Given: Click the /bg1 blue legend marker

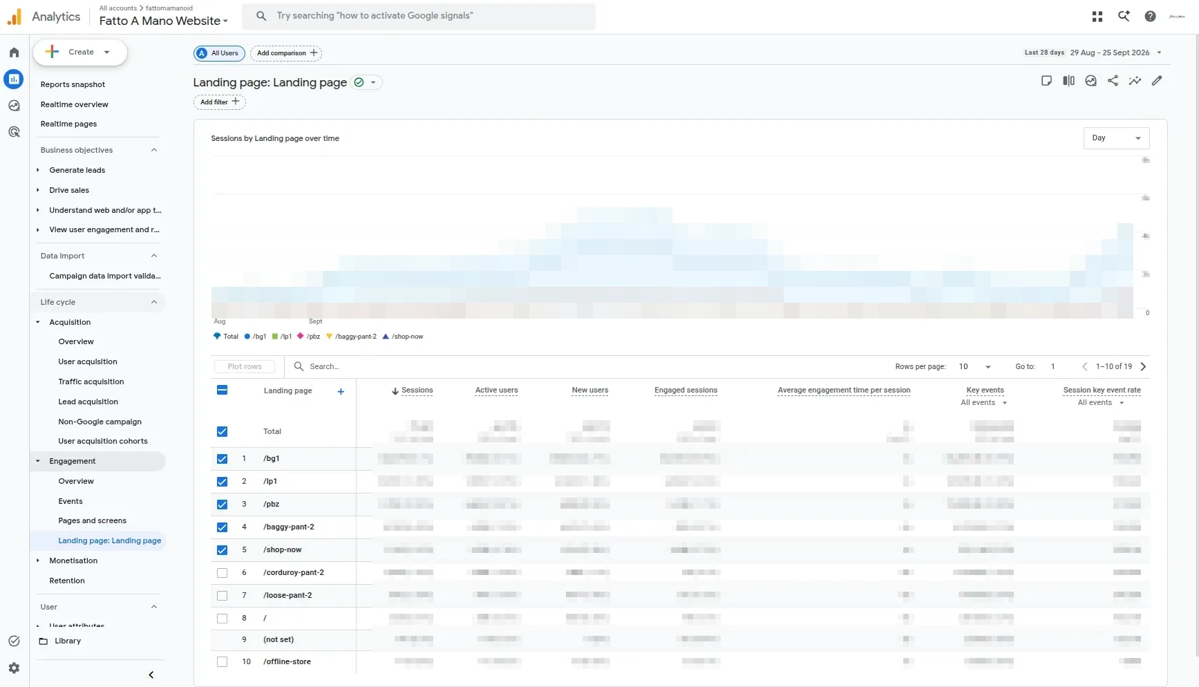Looking at the screenshot, I should click(247, 337).
